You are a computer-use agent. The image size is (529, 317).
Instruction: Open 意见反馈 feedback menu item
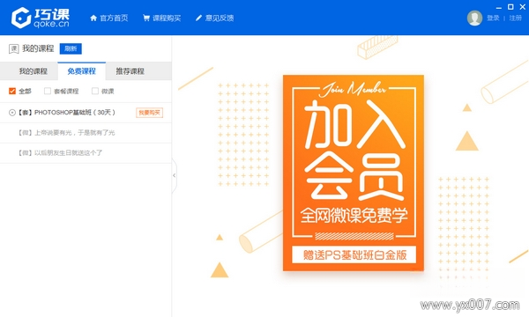coord(214,18)
